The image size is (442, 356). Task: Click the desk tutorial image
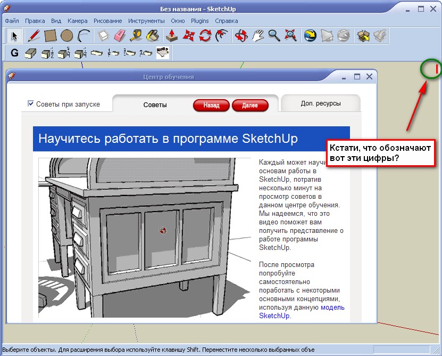click(144, 237)
